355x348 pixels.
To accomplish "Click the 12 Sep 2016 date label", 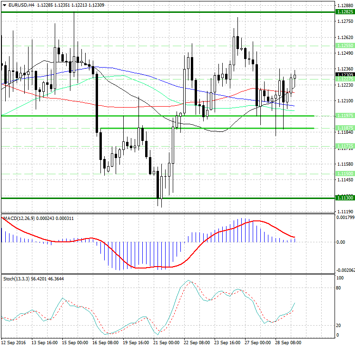I will pos(13,342).
